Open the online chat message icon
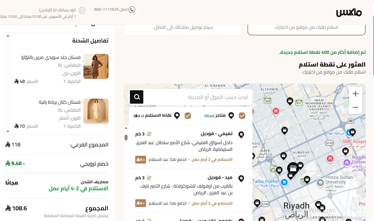This screenshot has width=374, height=221. [x=82, y=10]
